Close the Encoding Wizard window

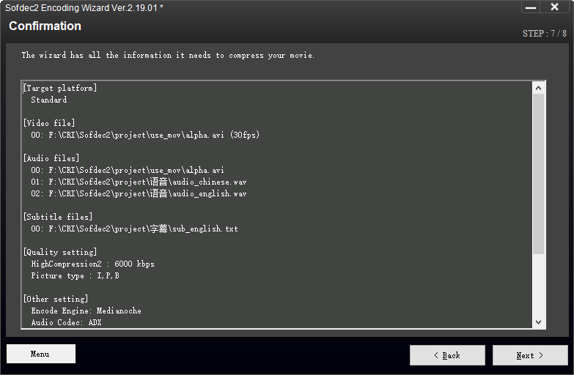[554, 7]
